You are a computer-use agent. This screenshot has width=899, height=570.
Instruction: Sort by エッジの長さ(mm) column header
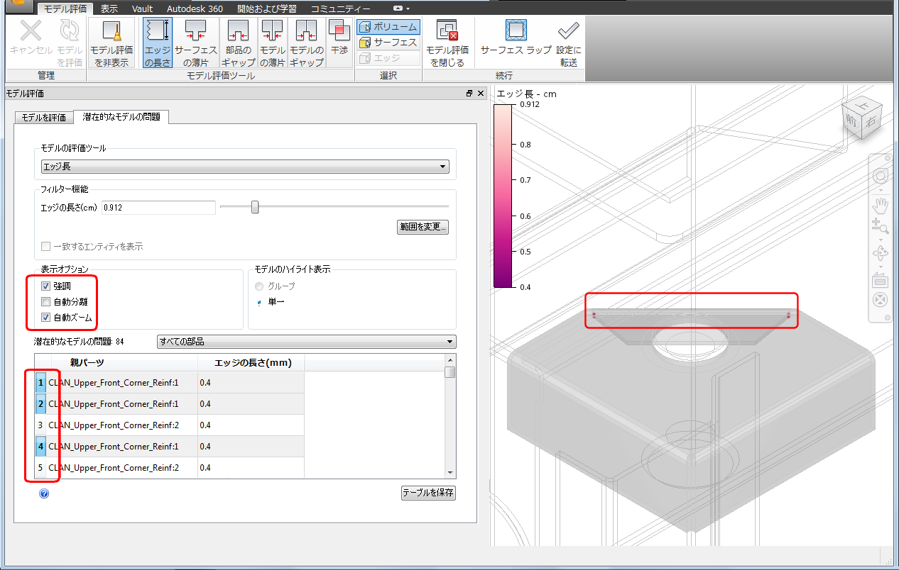pyautogui.click(x=251, y=362)
